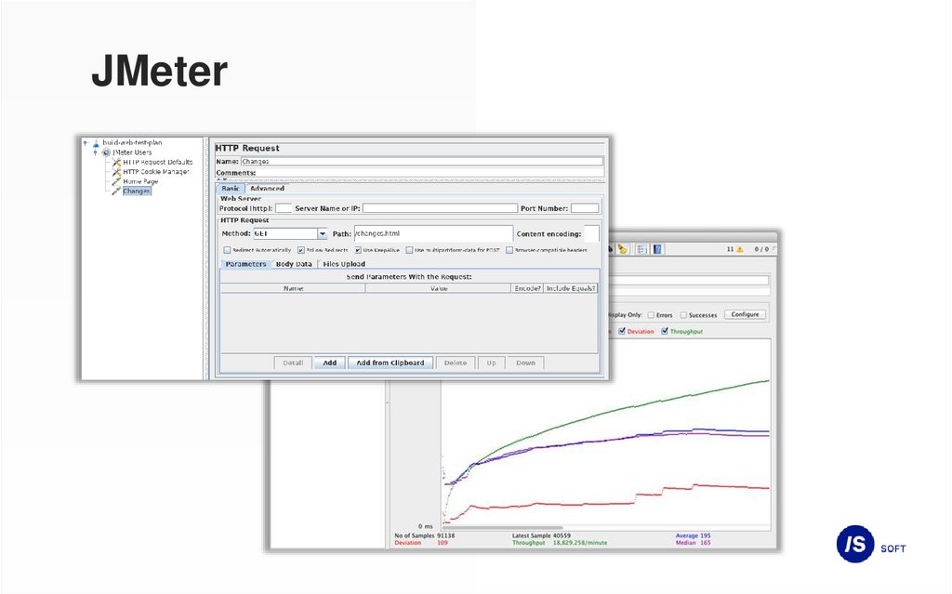Screen dimensions: 952x594
Task: Click the Throughput 18,829.258/minute value
Action: pyautogui.click(x=580, y=543)
